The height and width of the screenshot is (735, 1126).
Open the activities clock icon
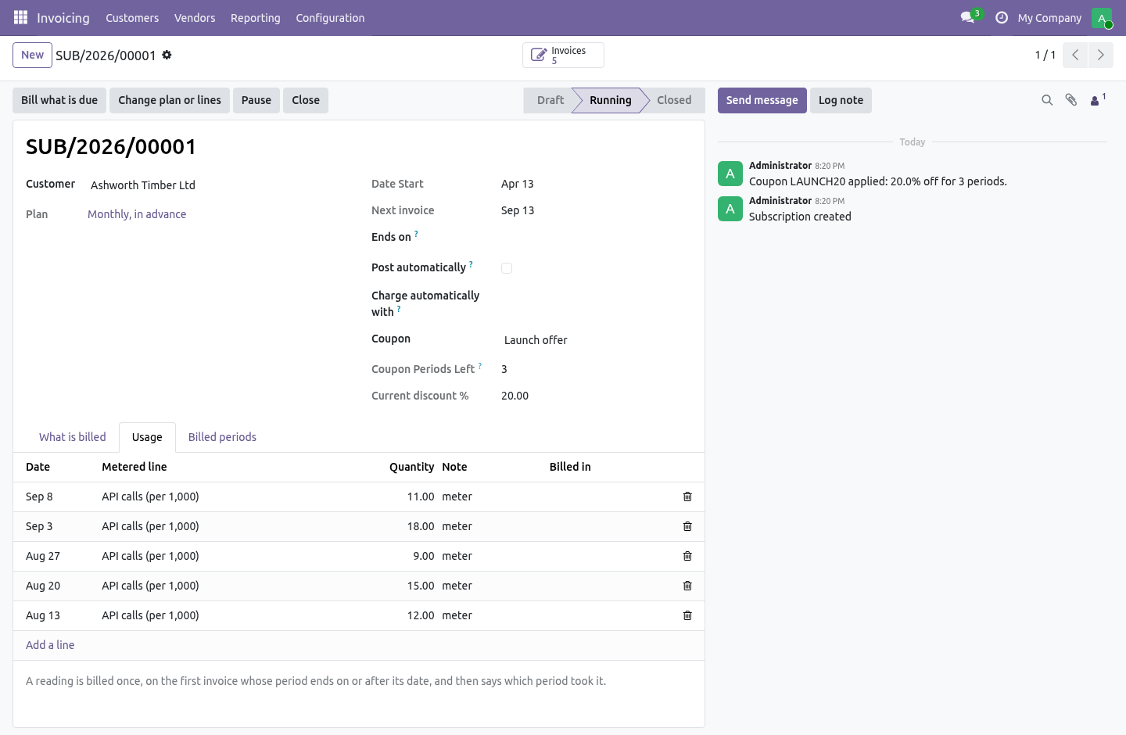click(1002, 17)
